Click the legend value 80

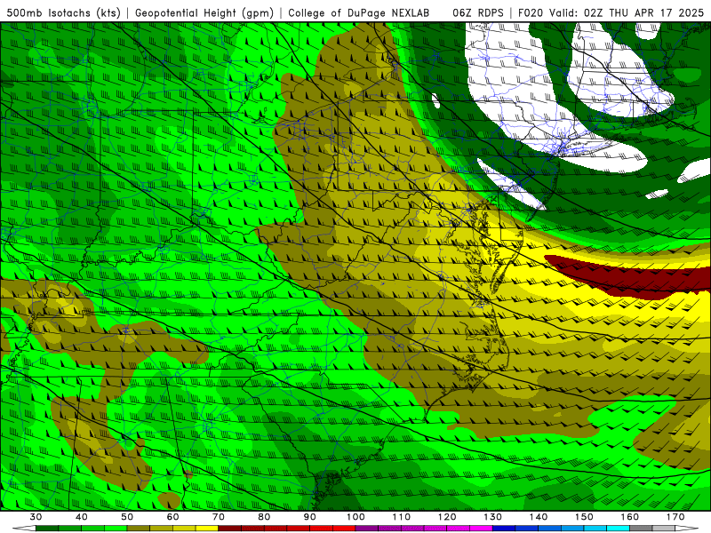(x=264, y=517)
